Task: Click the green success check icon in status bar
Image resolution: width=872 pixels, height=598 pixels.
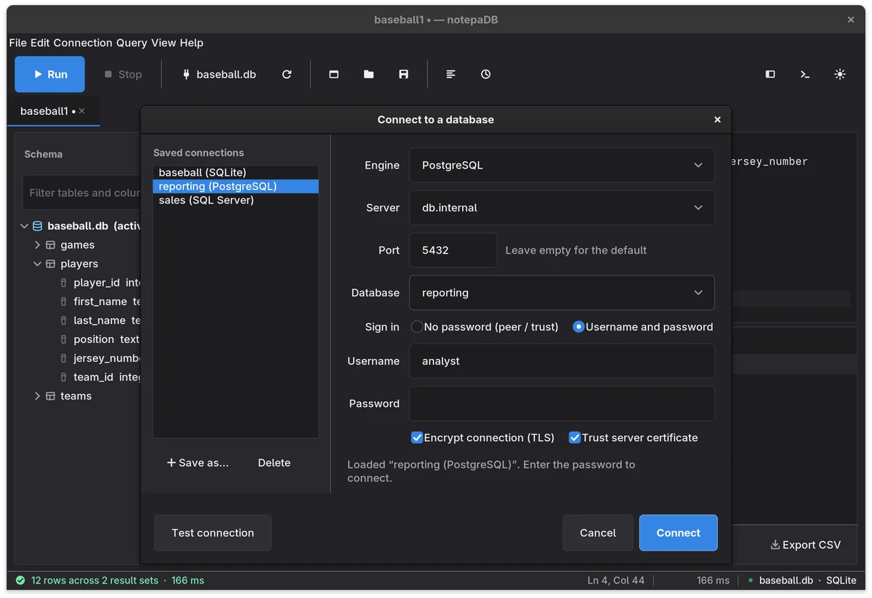Action: click(x=20, y=581)
